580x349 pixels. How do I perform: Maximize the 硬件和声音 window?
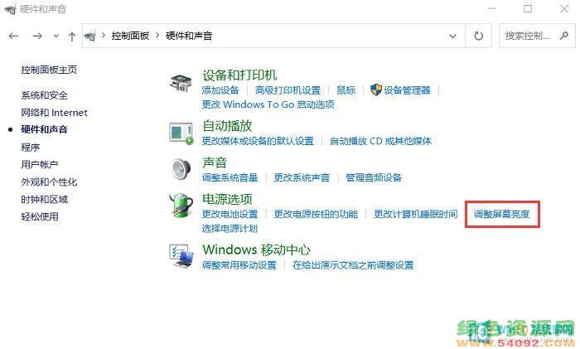pyautogui.click(x=528, y=8)
